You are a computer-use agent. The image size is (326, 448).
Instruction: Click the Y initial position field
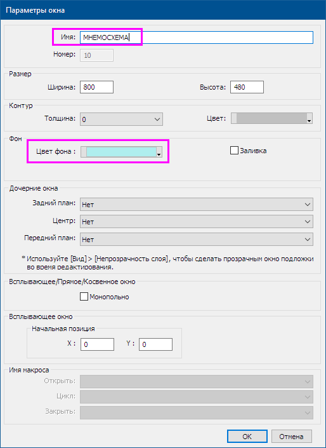(155, 344)
